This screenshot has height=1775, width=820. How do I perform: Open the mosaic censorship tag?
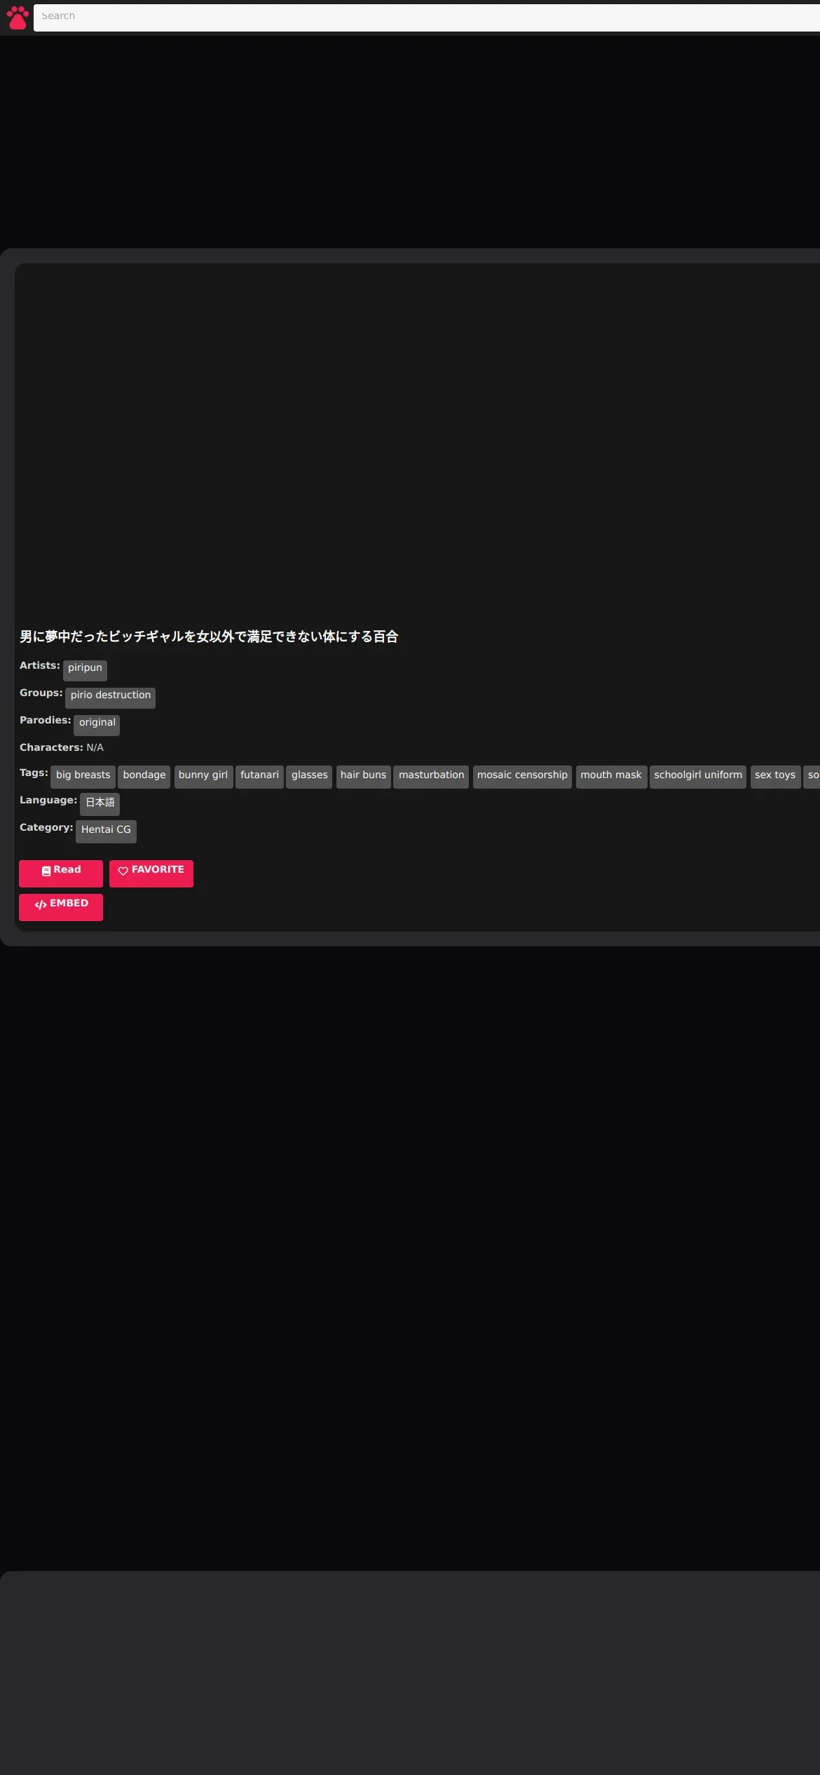coord(522,776)
